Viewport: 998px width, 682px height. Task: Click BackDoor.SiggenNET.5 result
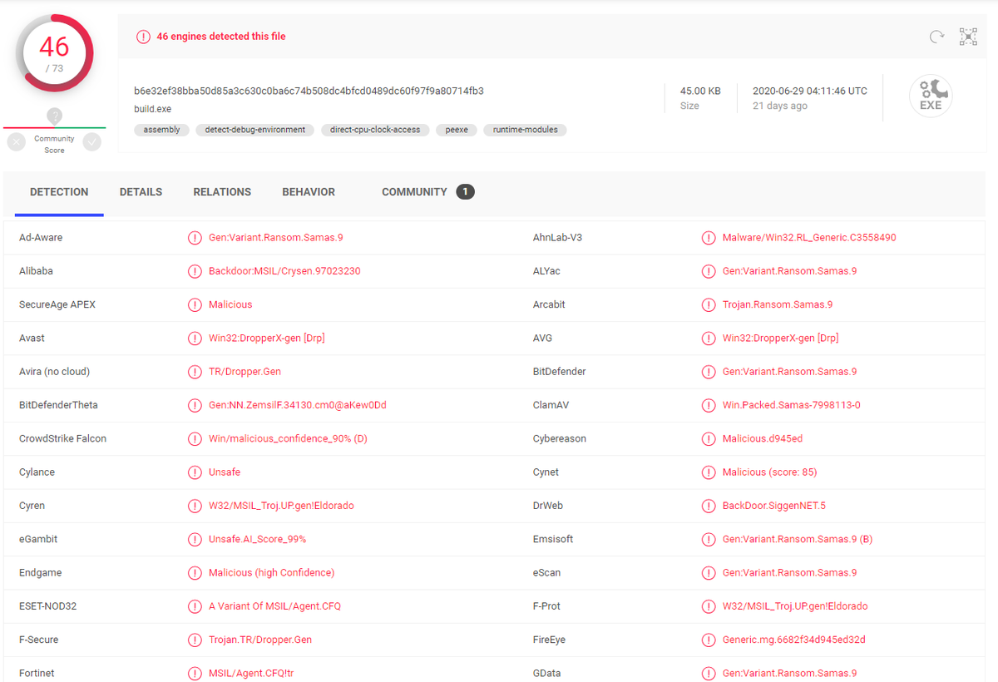coord(774,506)
